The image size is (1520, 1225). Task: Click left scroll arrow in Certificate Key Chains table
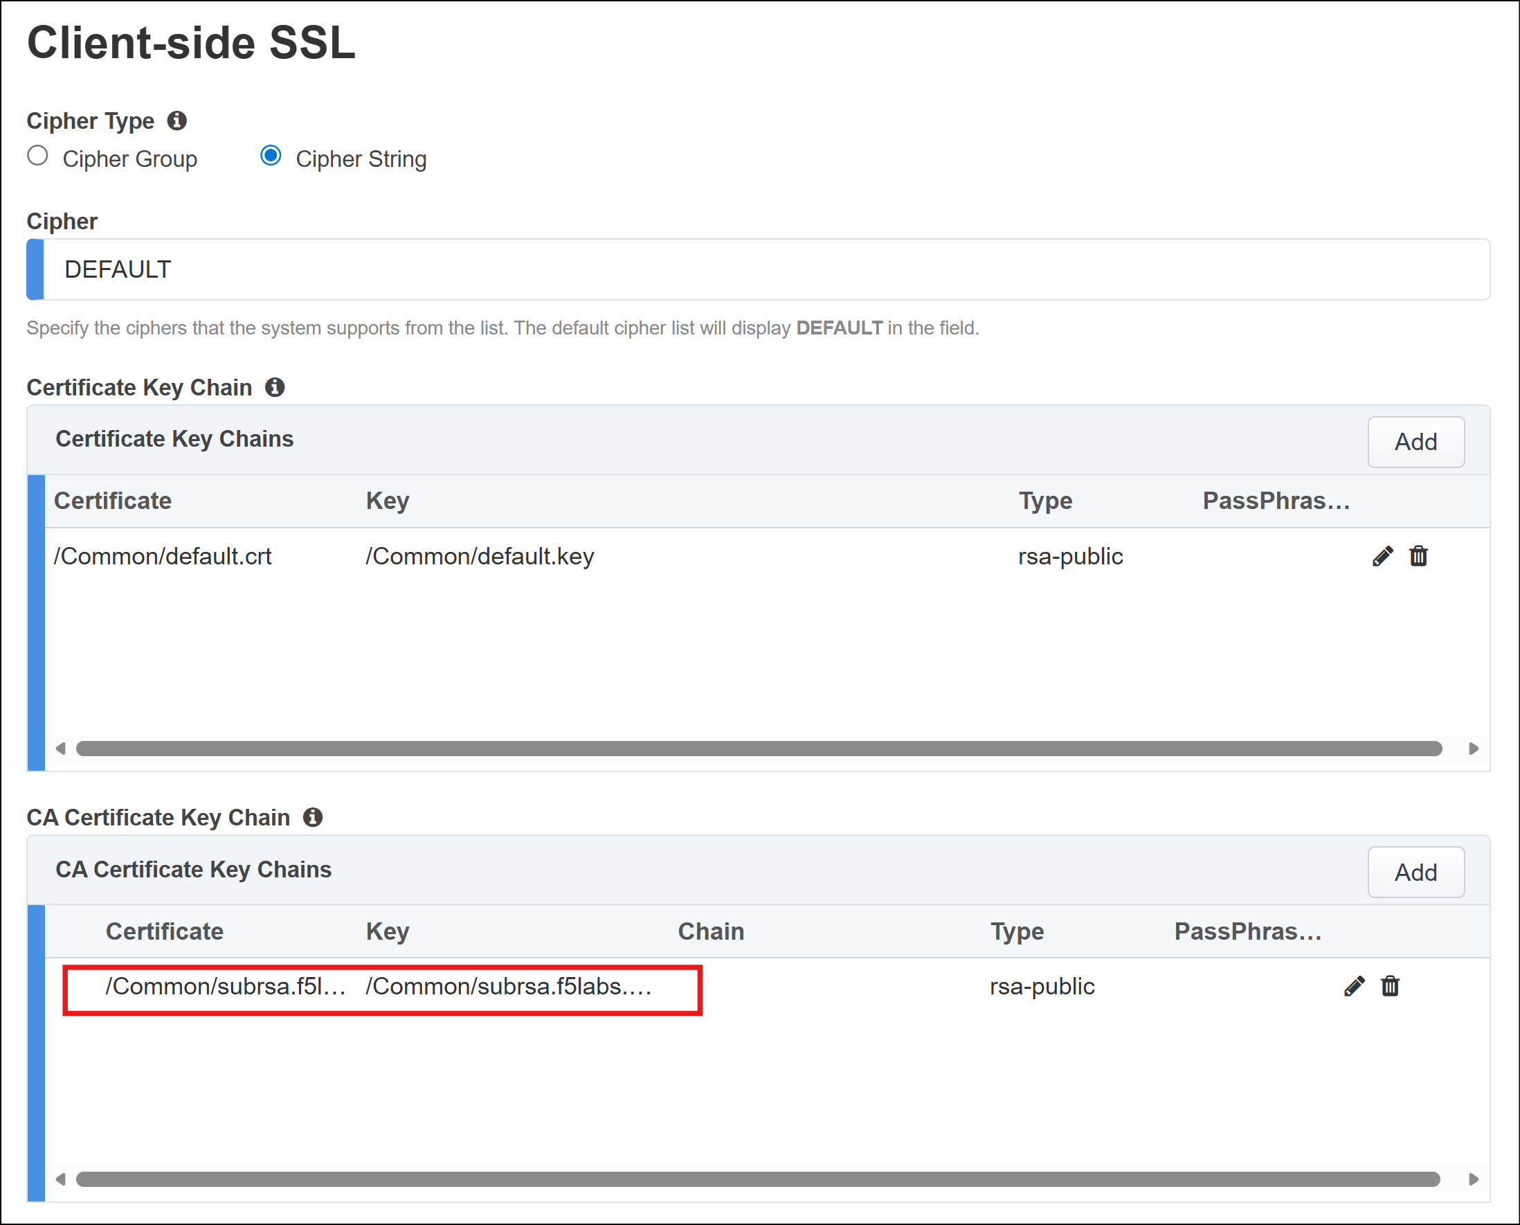tap(61, 749)
